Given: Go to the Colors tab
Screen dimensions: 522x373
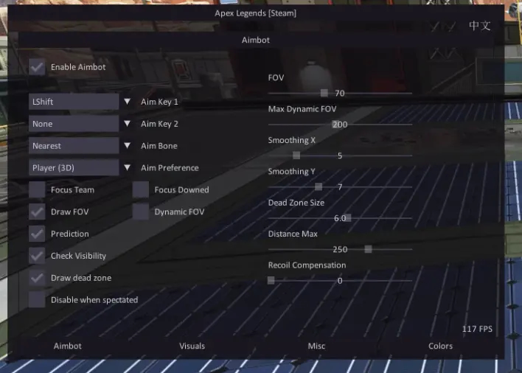Looking at the screenshot, I should [441, 346].
